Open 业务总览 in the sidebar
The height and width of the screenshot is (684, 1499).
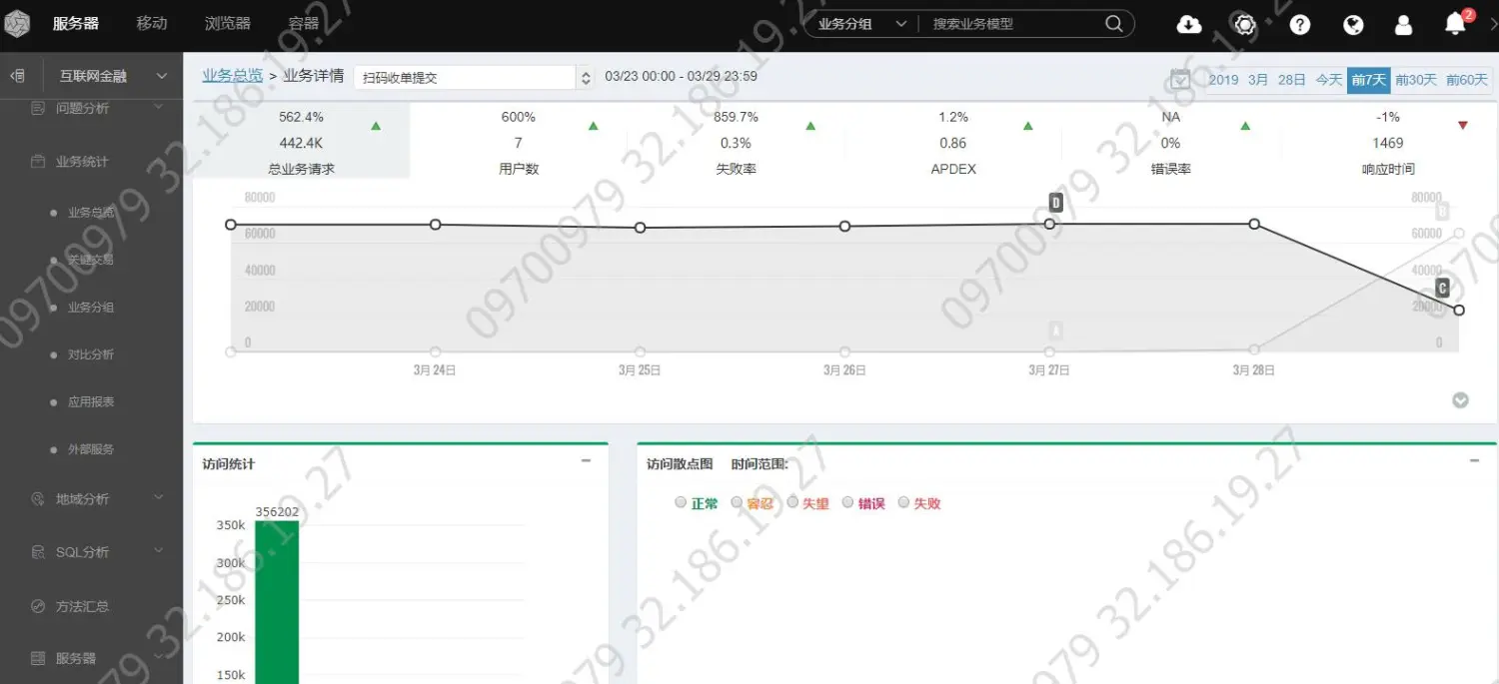(x=91, y=213)
